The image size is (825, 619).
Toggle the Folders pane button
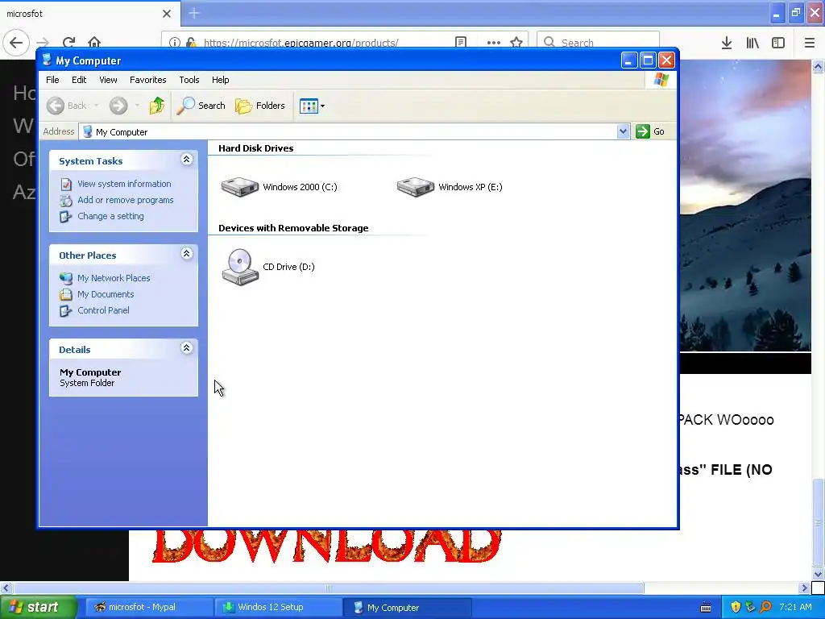click(260, 106)
